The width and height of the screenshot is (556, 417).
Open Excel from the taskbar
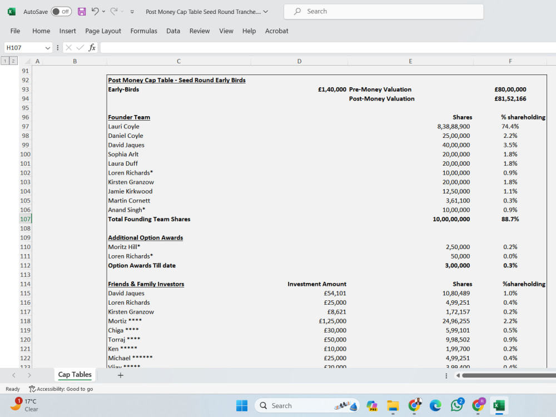tap(498, 405)
